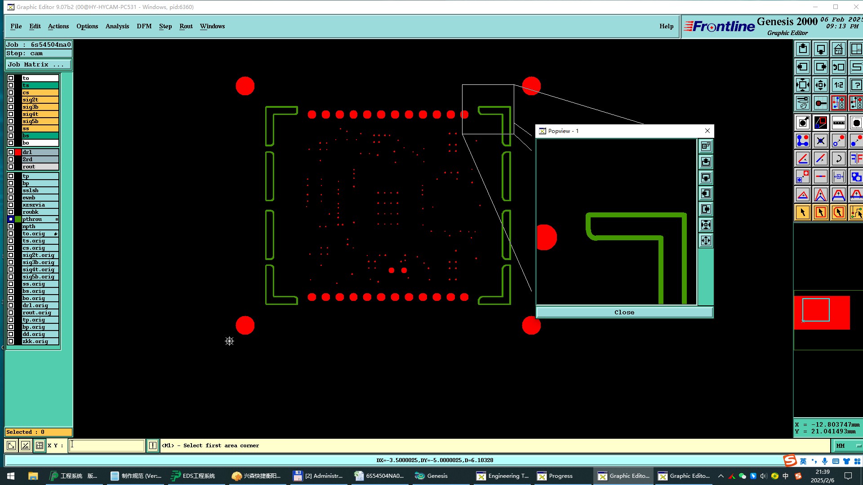
Task: Open the Job Matrix selector
Action: 38,65
